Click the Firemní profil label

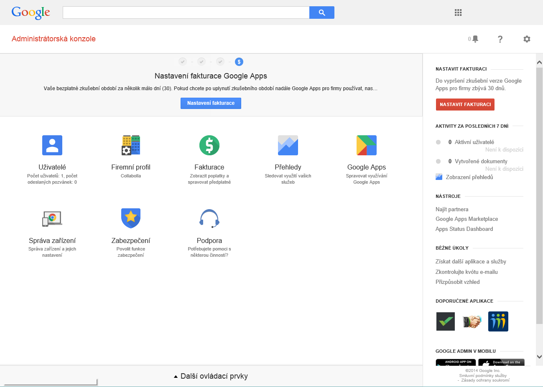(131, 167)
